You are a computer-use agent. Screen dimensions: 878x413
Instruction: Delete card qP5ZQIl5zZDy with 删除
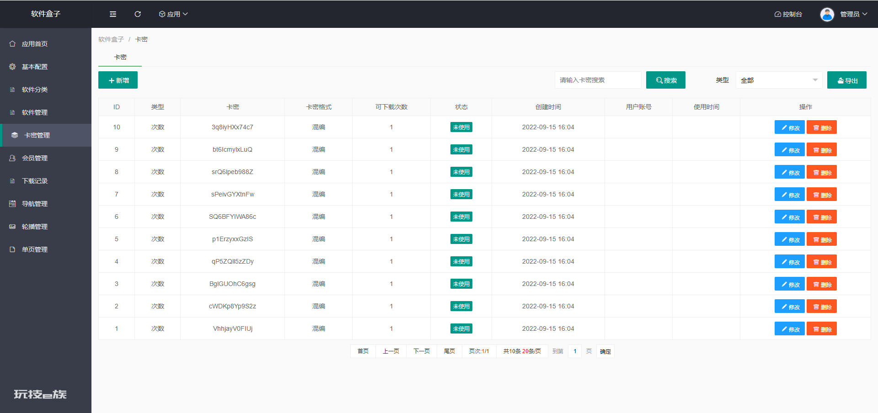point(822,261)
